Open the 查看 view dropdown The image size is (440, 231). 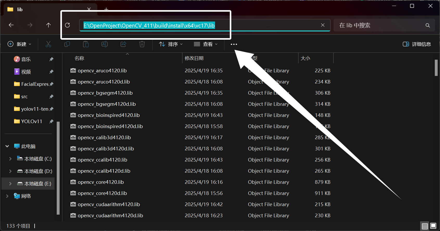206,44
